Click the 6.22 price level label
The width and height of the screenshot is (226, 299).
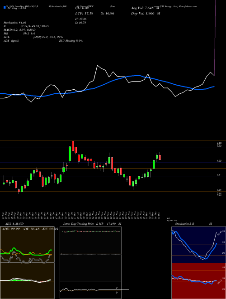219,161
